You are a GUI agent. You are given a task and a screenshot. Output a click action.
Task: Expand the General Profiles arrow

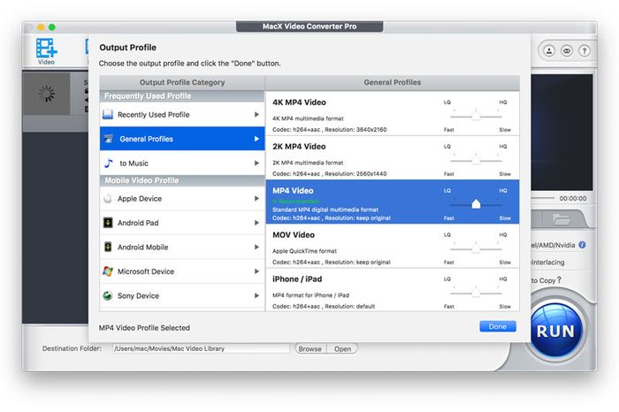pyautogui.click(x=256, y=139)
